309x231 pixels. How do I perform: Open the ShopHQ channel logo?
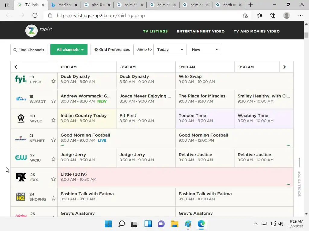(21, 197)
